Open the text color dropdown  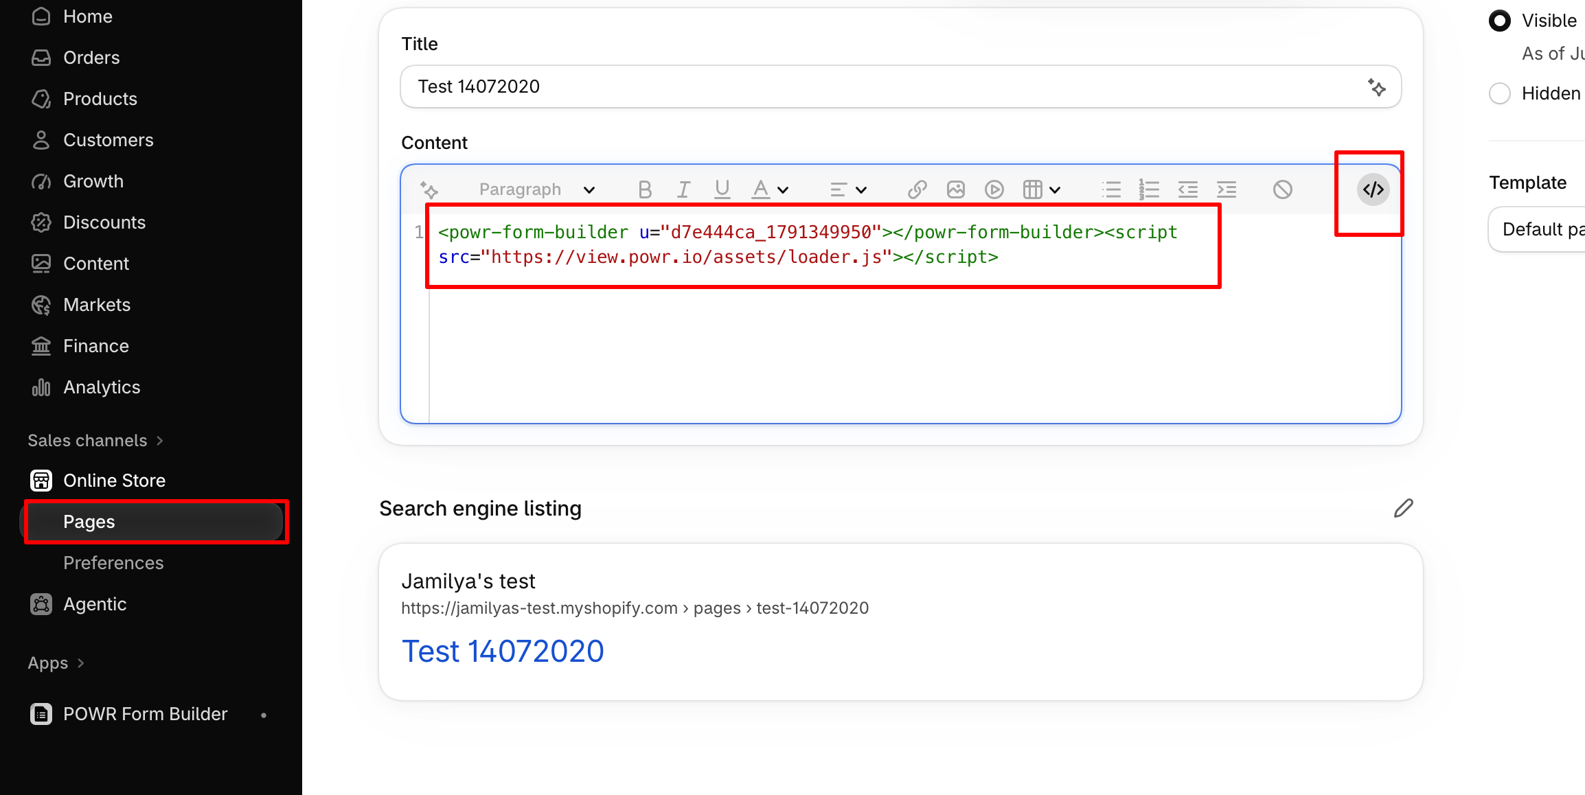(770, 189)
